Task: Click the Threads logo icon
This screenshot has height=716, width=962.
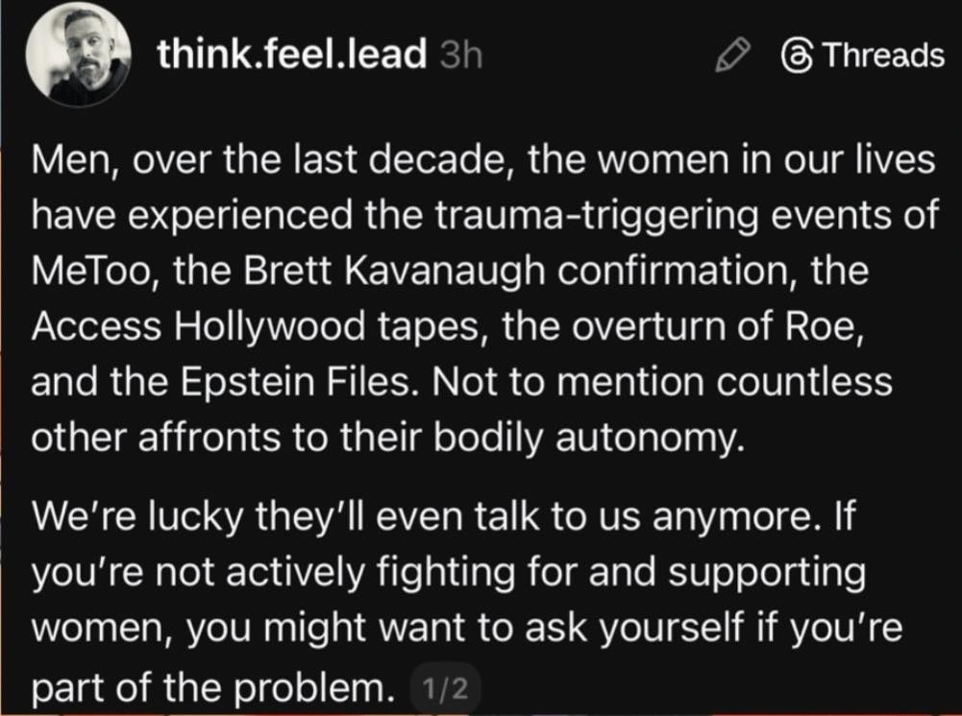Action: 798,57
